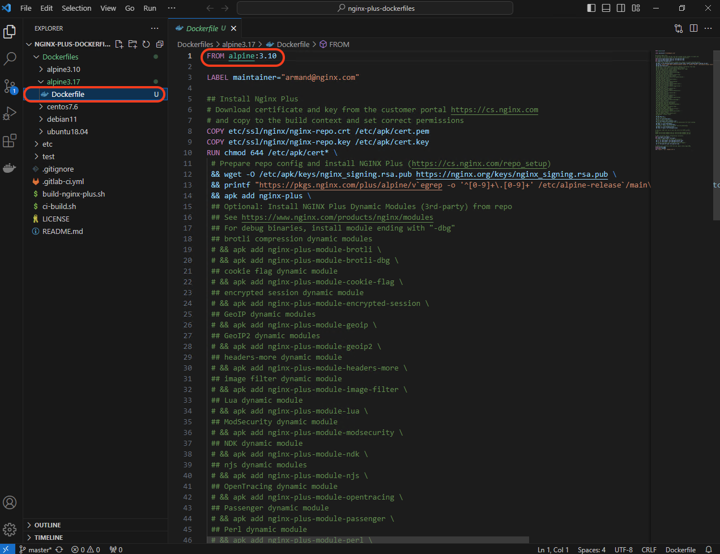Open remote window indicator in status bar
The image size is (720, 554).
(7, 549)
